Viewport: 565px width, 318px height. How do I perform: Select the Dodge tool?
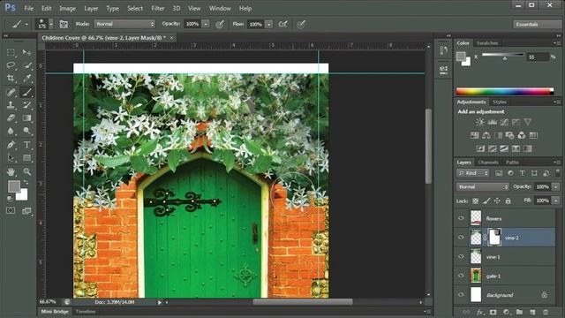pyautogui.click(x=26, y=131)
